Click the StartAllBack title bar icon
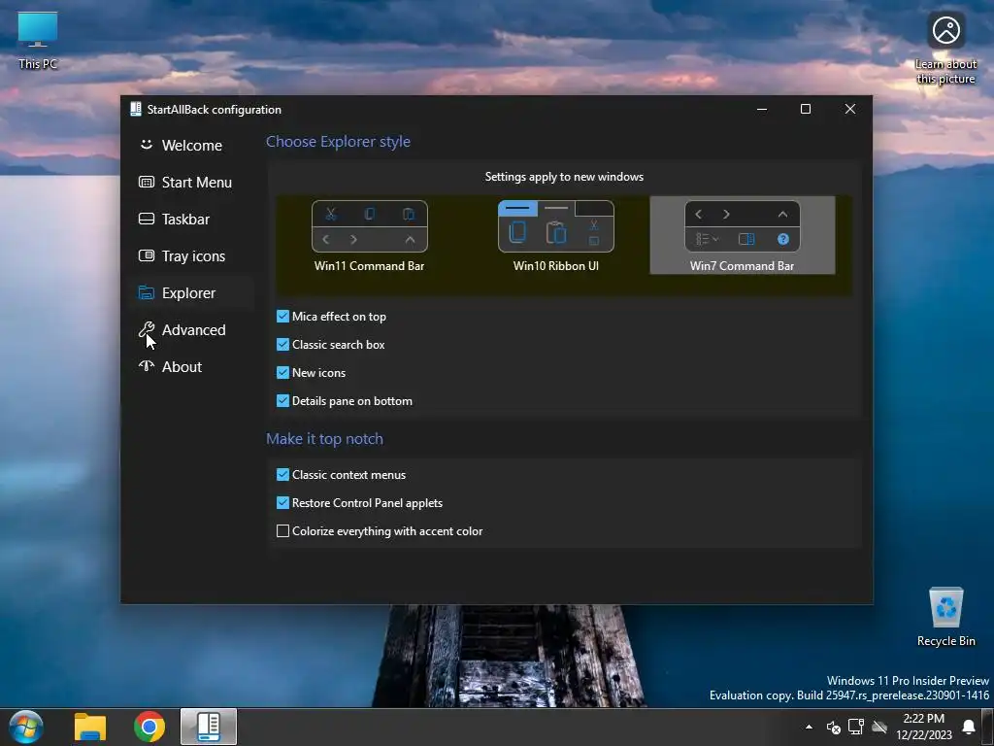 136,109
